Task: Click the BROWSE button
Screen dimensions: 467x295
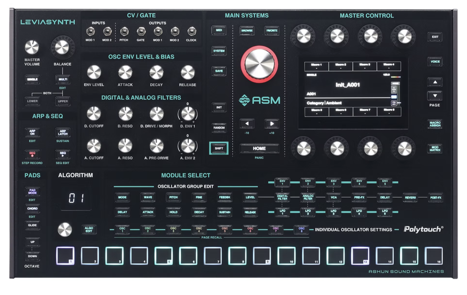Action: click(x=247, y=31)
